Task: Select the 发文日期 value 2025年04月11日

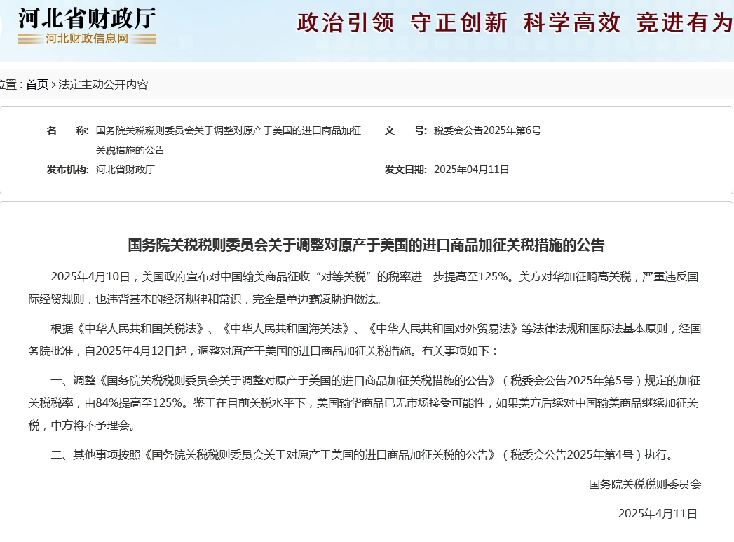Action: pos(471,170)
